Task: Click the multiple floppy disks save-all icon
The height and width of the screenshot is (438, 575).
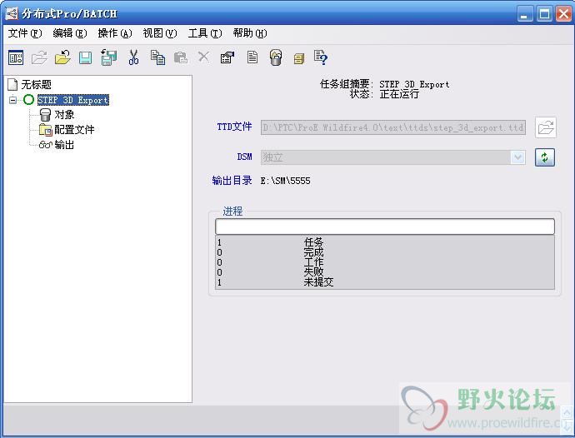Action: pos(109,57)
